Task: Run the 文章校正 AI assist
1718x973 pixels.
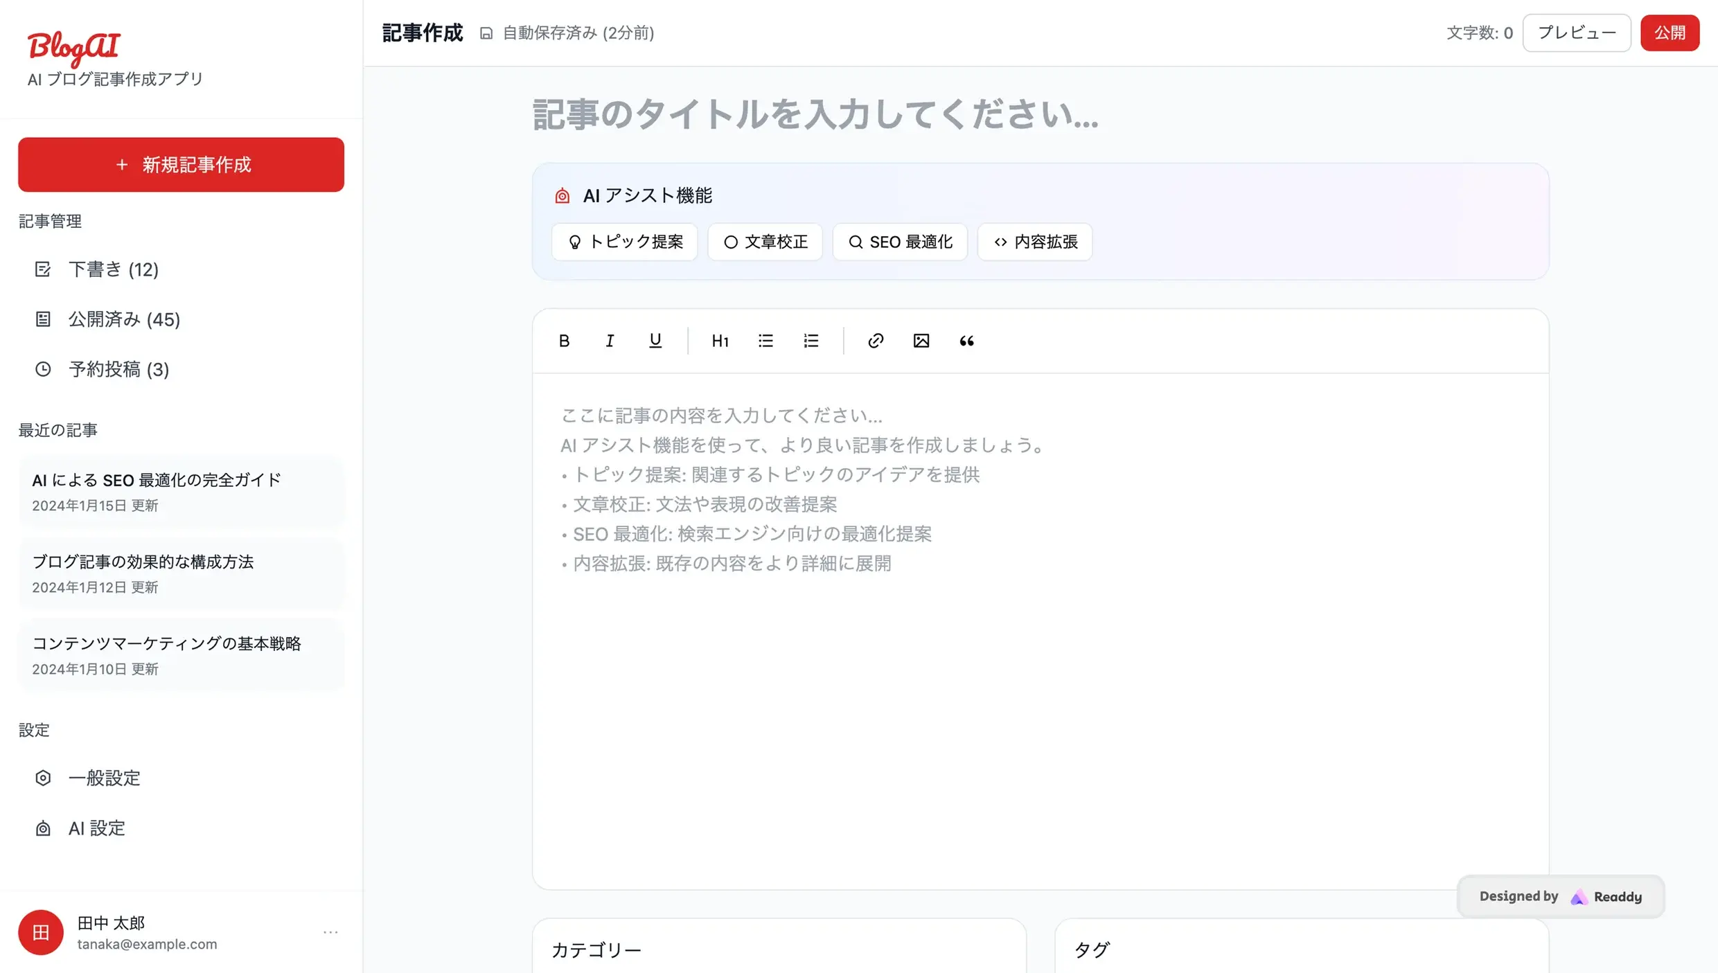Action: (765, 242)
